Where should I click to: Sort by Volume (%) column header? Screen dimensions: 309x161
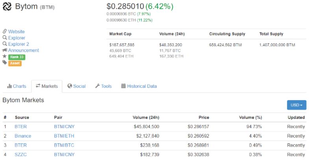point(250,117)
